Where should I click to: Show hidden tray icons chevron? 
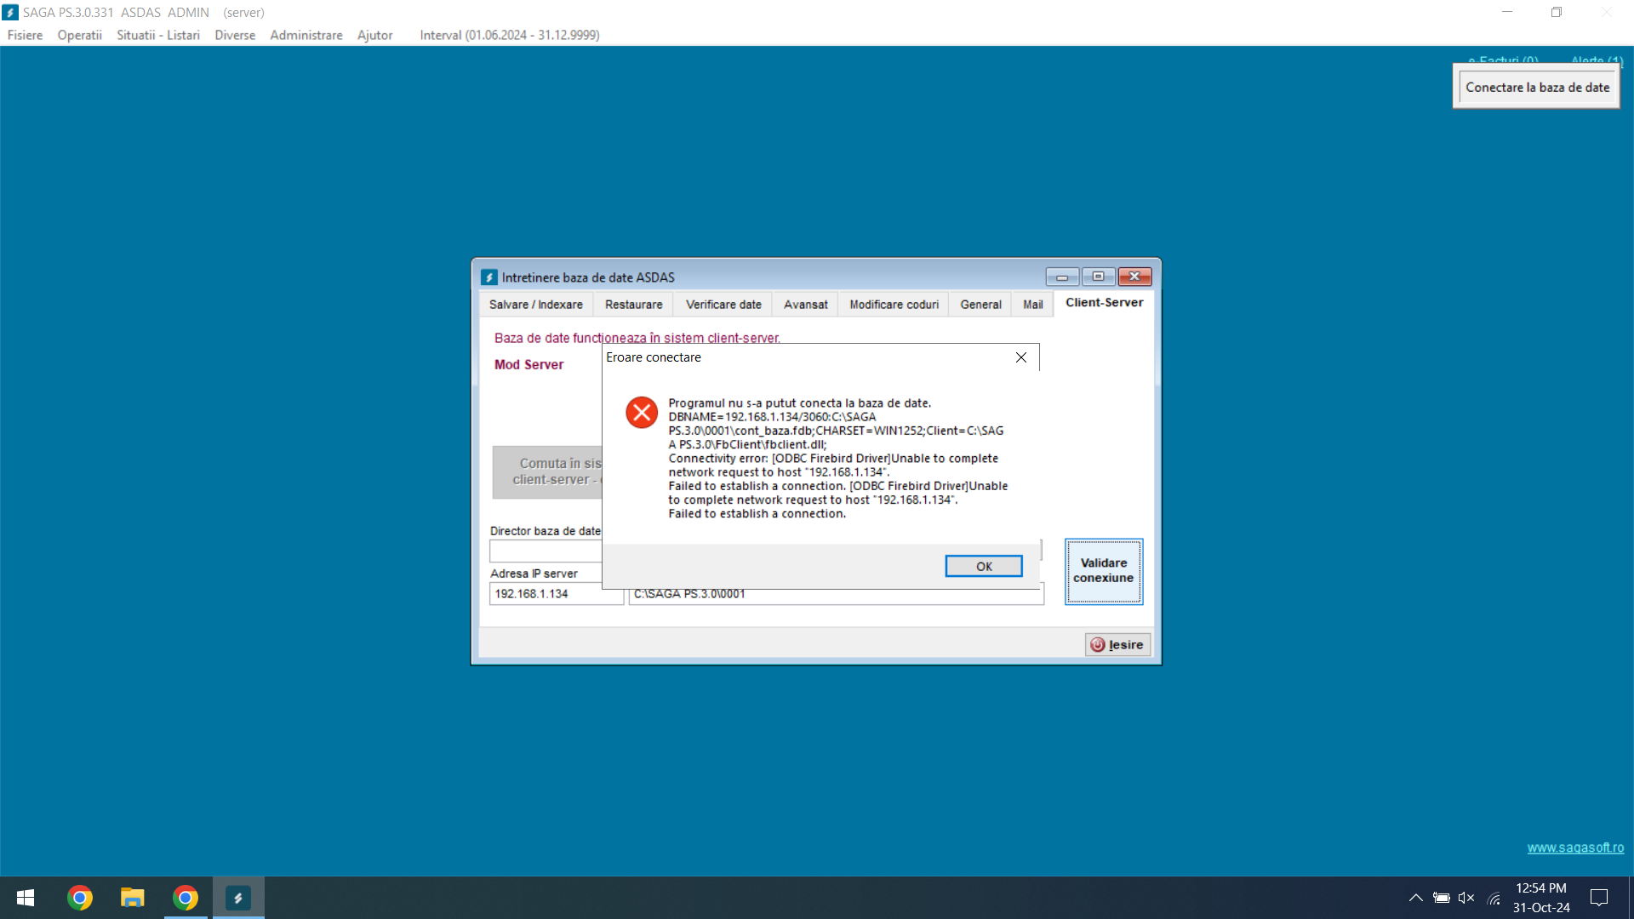1415,898
